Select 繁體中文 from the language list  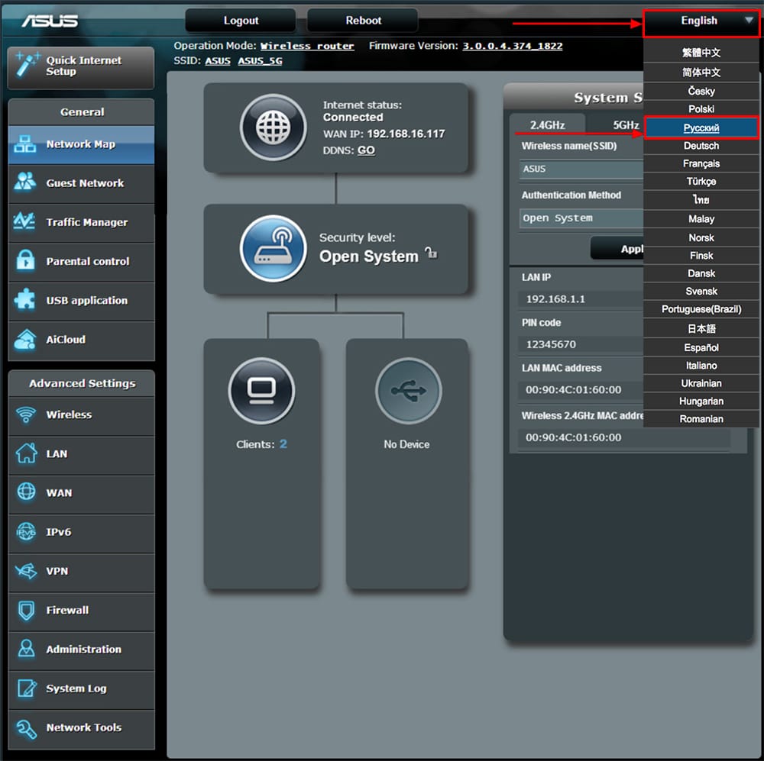[701, 53]
